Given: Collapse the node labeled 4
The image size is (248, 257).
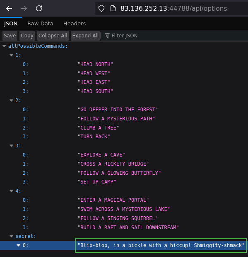Looking at the screenshot, I should [12, 191].
